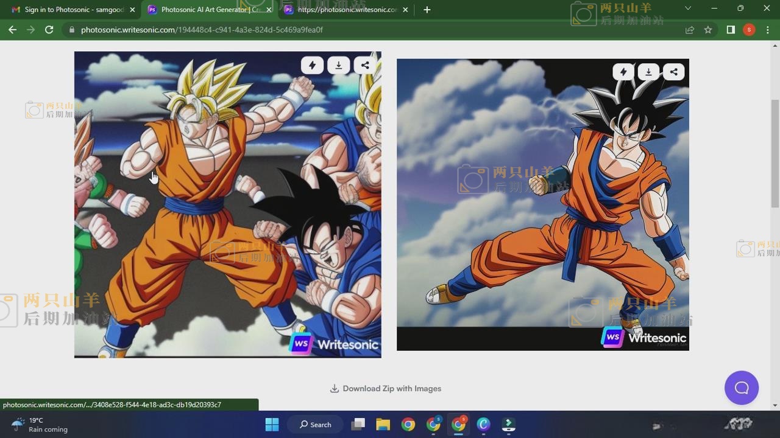Download the right Goku image
780x438 pixels.
pos(648,72)
